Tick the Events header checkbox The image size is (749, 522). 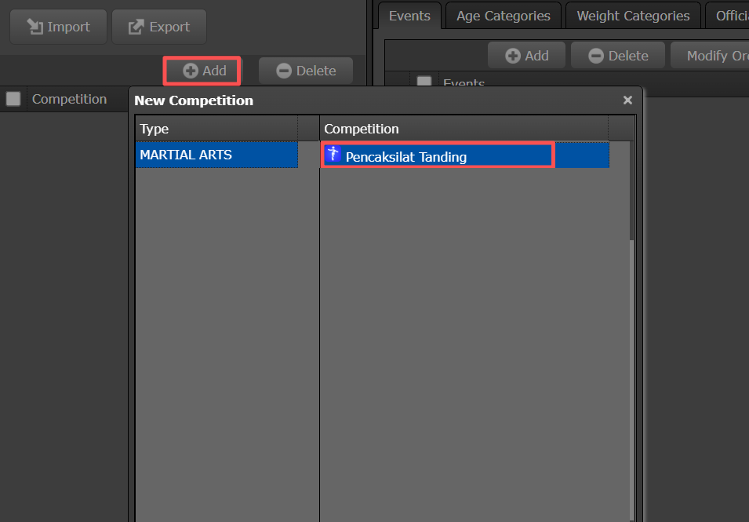pyautogui.click(x=424, y=82)
